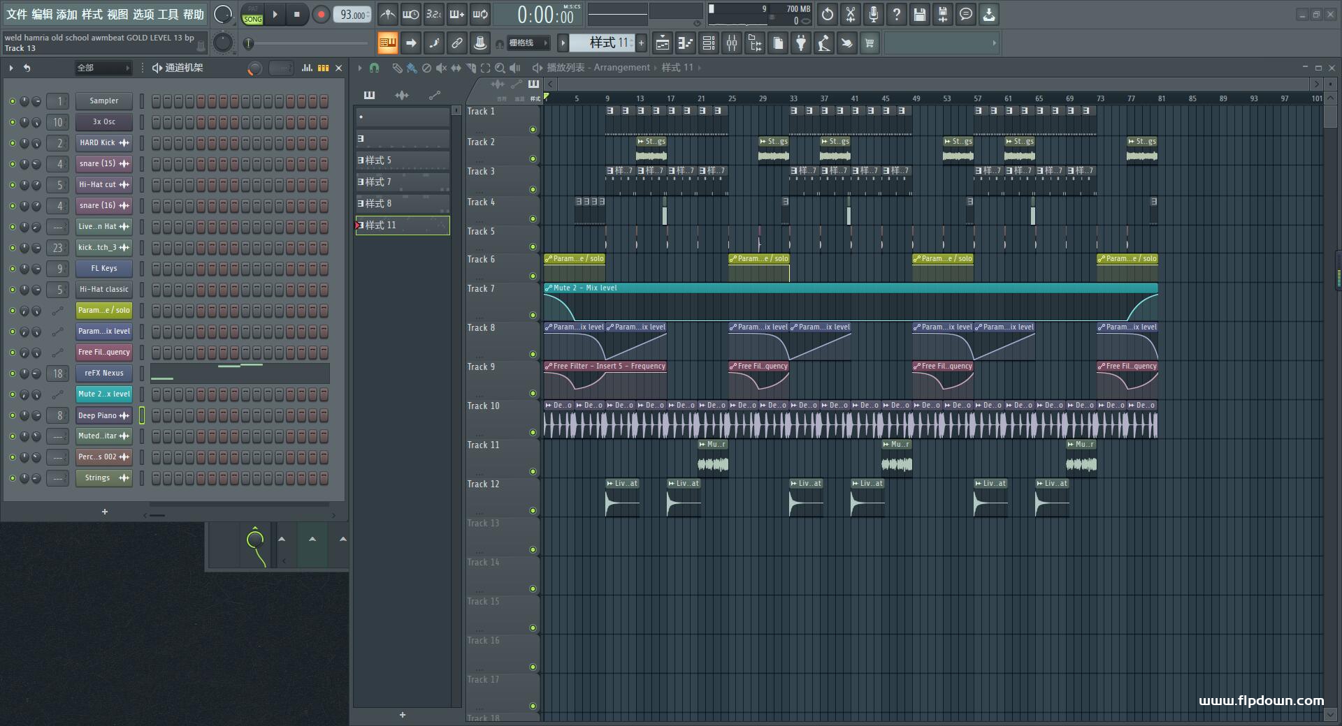Open the 文件 menu
The width and height of the screenshot is (1342, 726).
point(17,14)
